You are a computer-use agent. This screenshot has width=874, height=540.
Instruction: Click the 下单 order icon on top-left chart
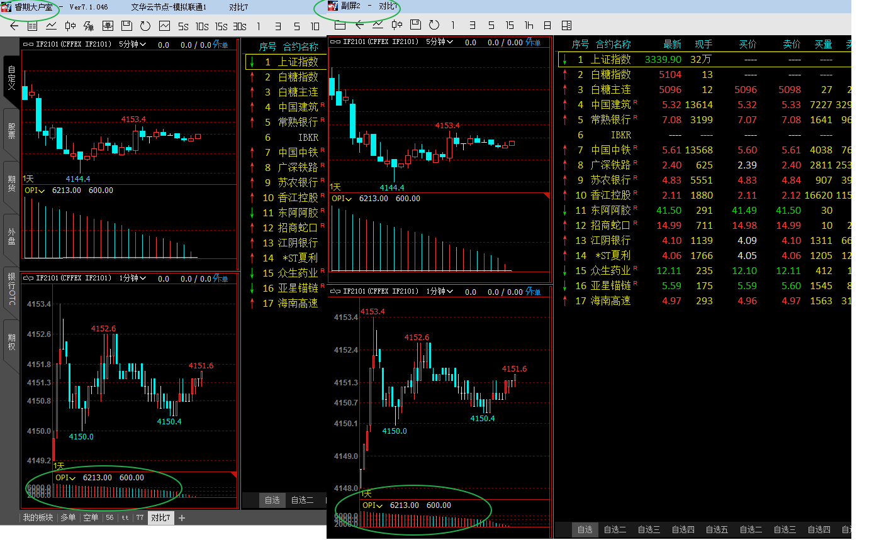pos(221,45)
